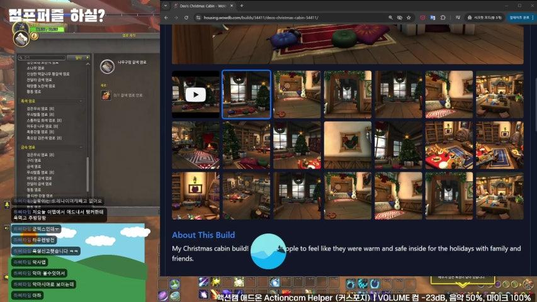Open the 필터 filter dropdown
Screen dimensions: 537x302
coord(79,57)
